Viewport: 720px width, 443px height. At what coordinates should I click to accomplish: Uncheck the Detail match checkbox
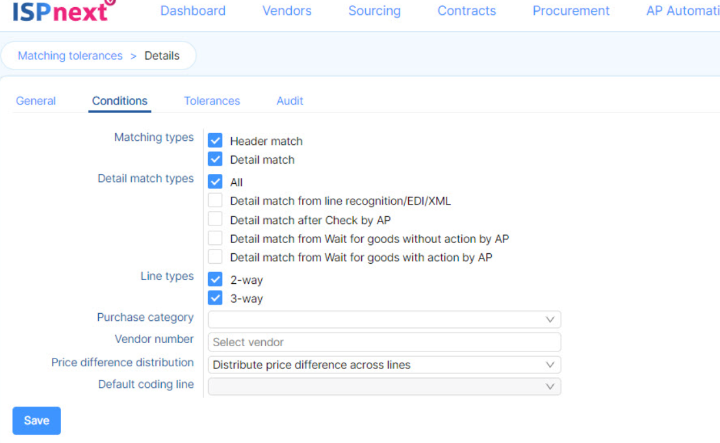[215, 159]
